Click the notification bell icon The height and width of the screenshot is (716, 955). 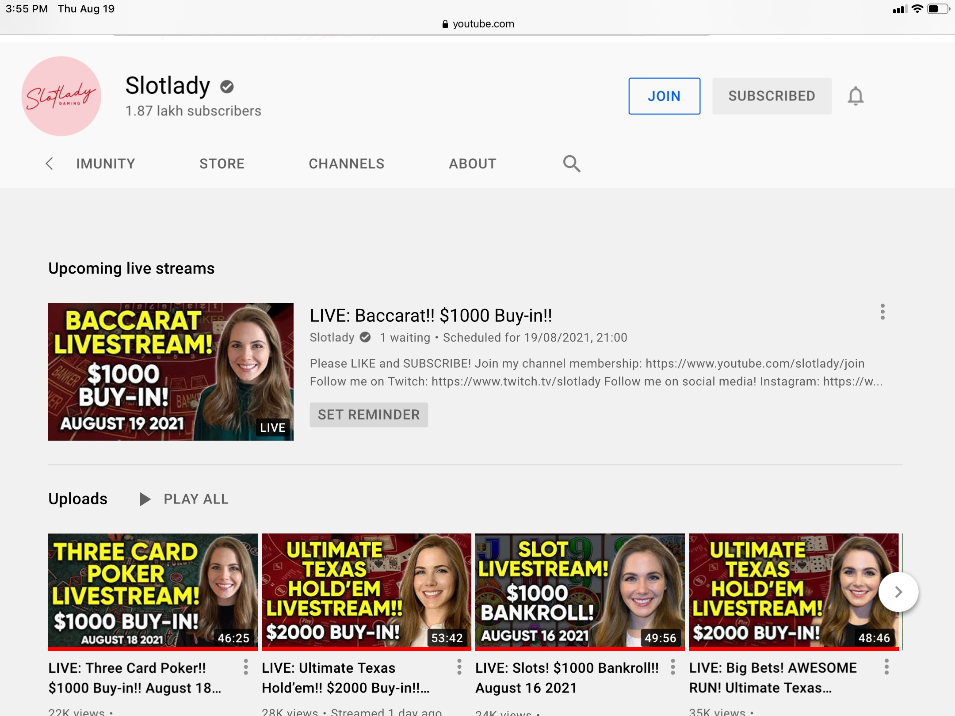(x=856, y=96)
